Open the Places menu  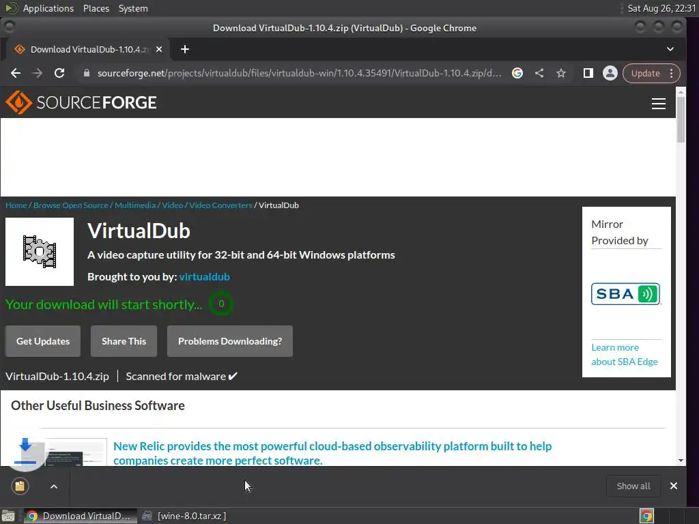[x=96, y=8]
